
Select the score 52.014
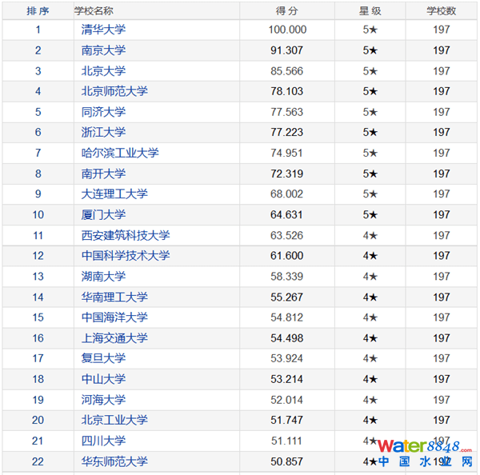pos(287,400)
